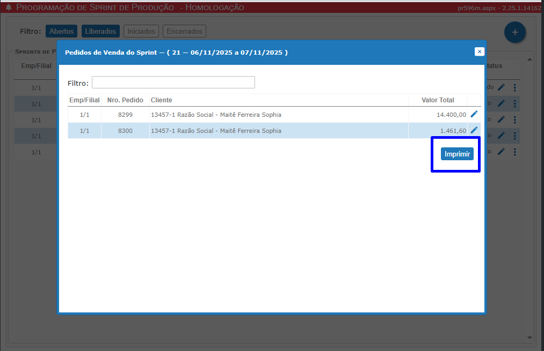Toggle the Abertos filter
The width and height of the screenshot is (544, 351).
pos(61,32)
